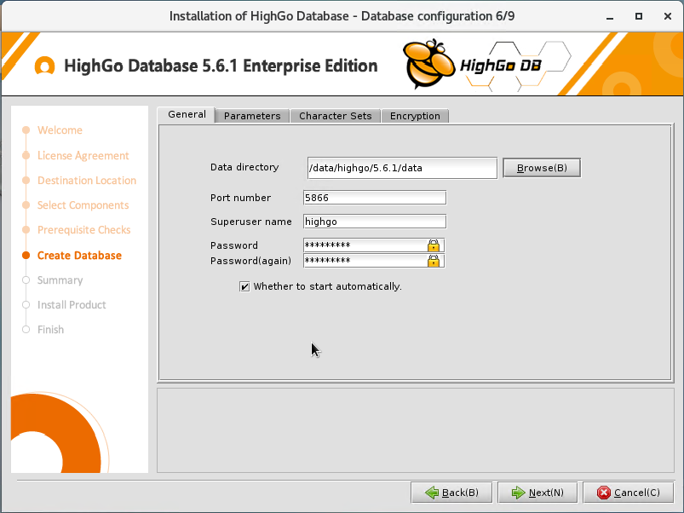Click Next(N) to continue installation
The width and height of the screenshot is (684, 513).
(x=537, y=492)
